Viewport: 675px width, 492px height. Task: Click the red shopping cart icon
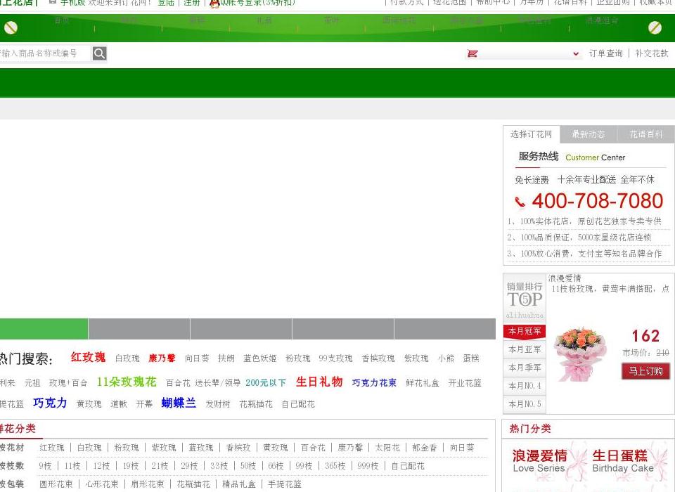tap(472, 53)
